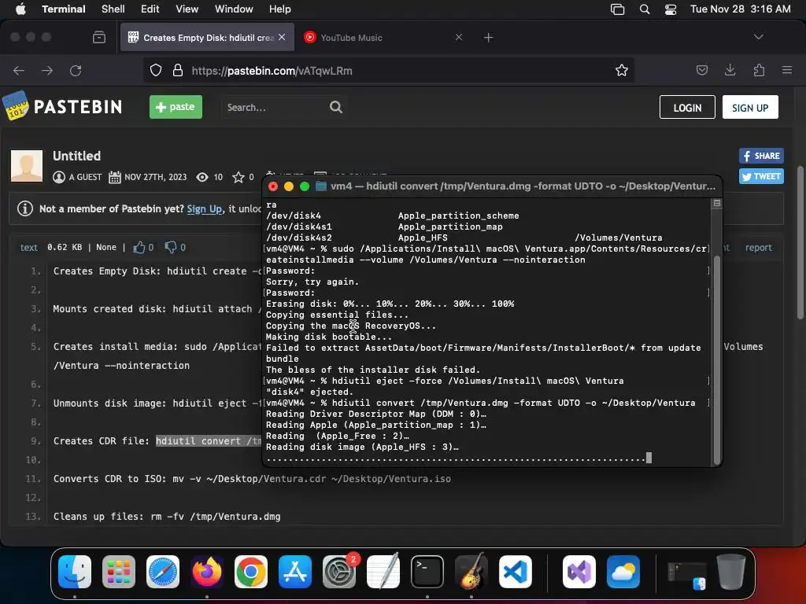Open Google Chrome from the Dock
806x604 pixels.
tap(251, 572)
